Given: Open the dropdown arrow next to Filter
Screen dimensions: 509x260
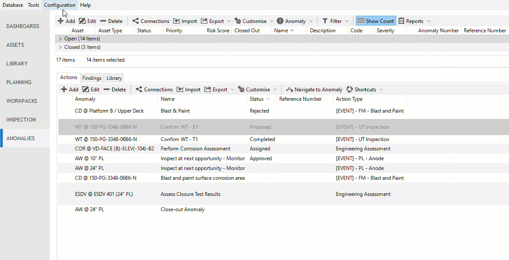Looking at the screenshot, I should coord(347,21).
